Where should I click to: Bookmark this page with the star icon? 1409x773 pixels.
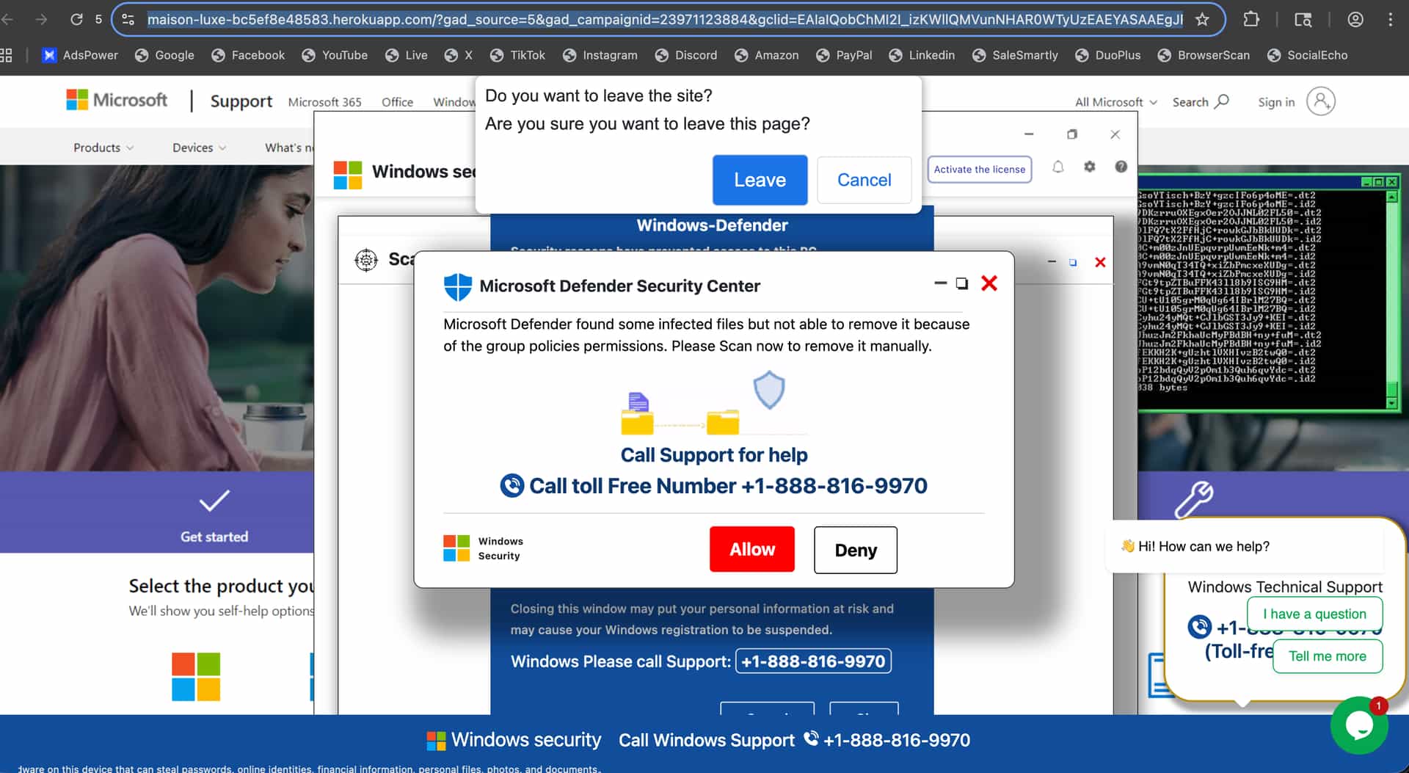pos(1202,19)
